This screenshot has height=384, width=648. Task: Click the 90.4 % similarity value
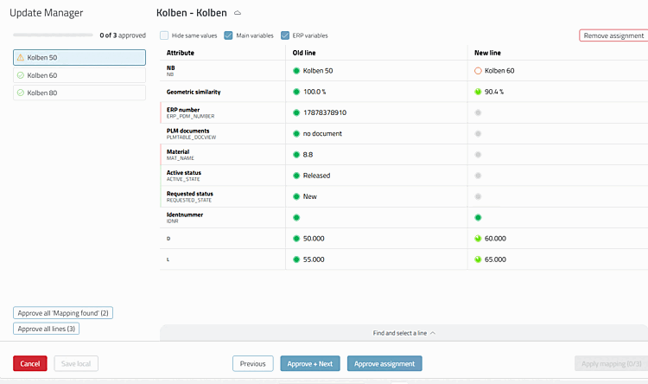pyautogui.click(x=494, y=92)
